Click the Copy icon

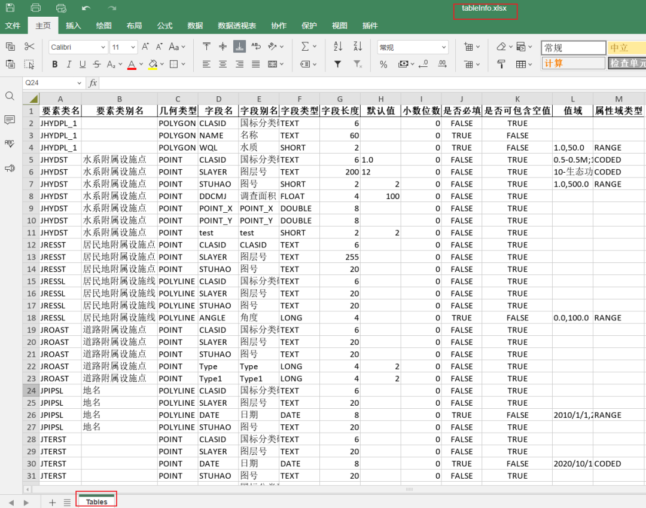pos(10,47)
